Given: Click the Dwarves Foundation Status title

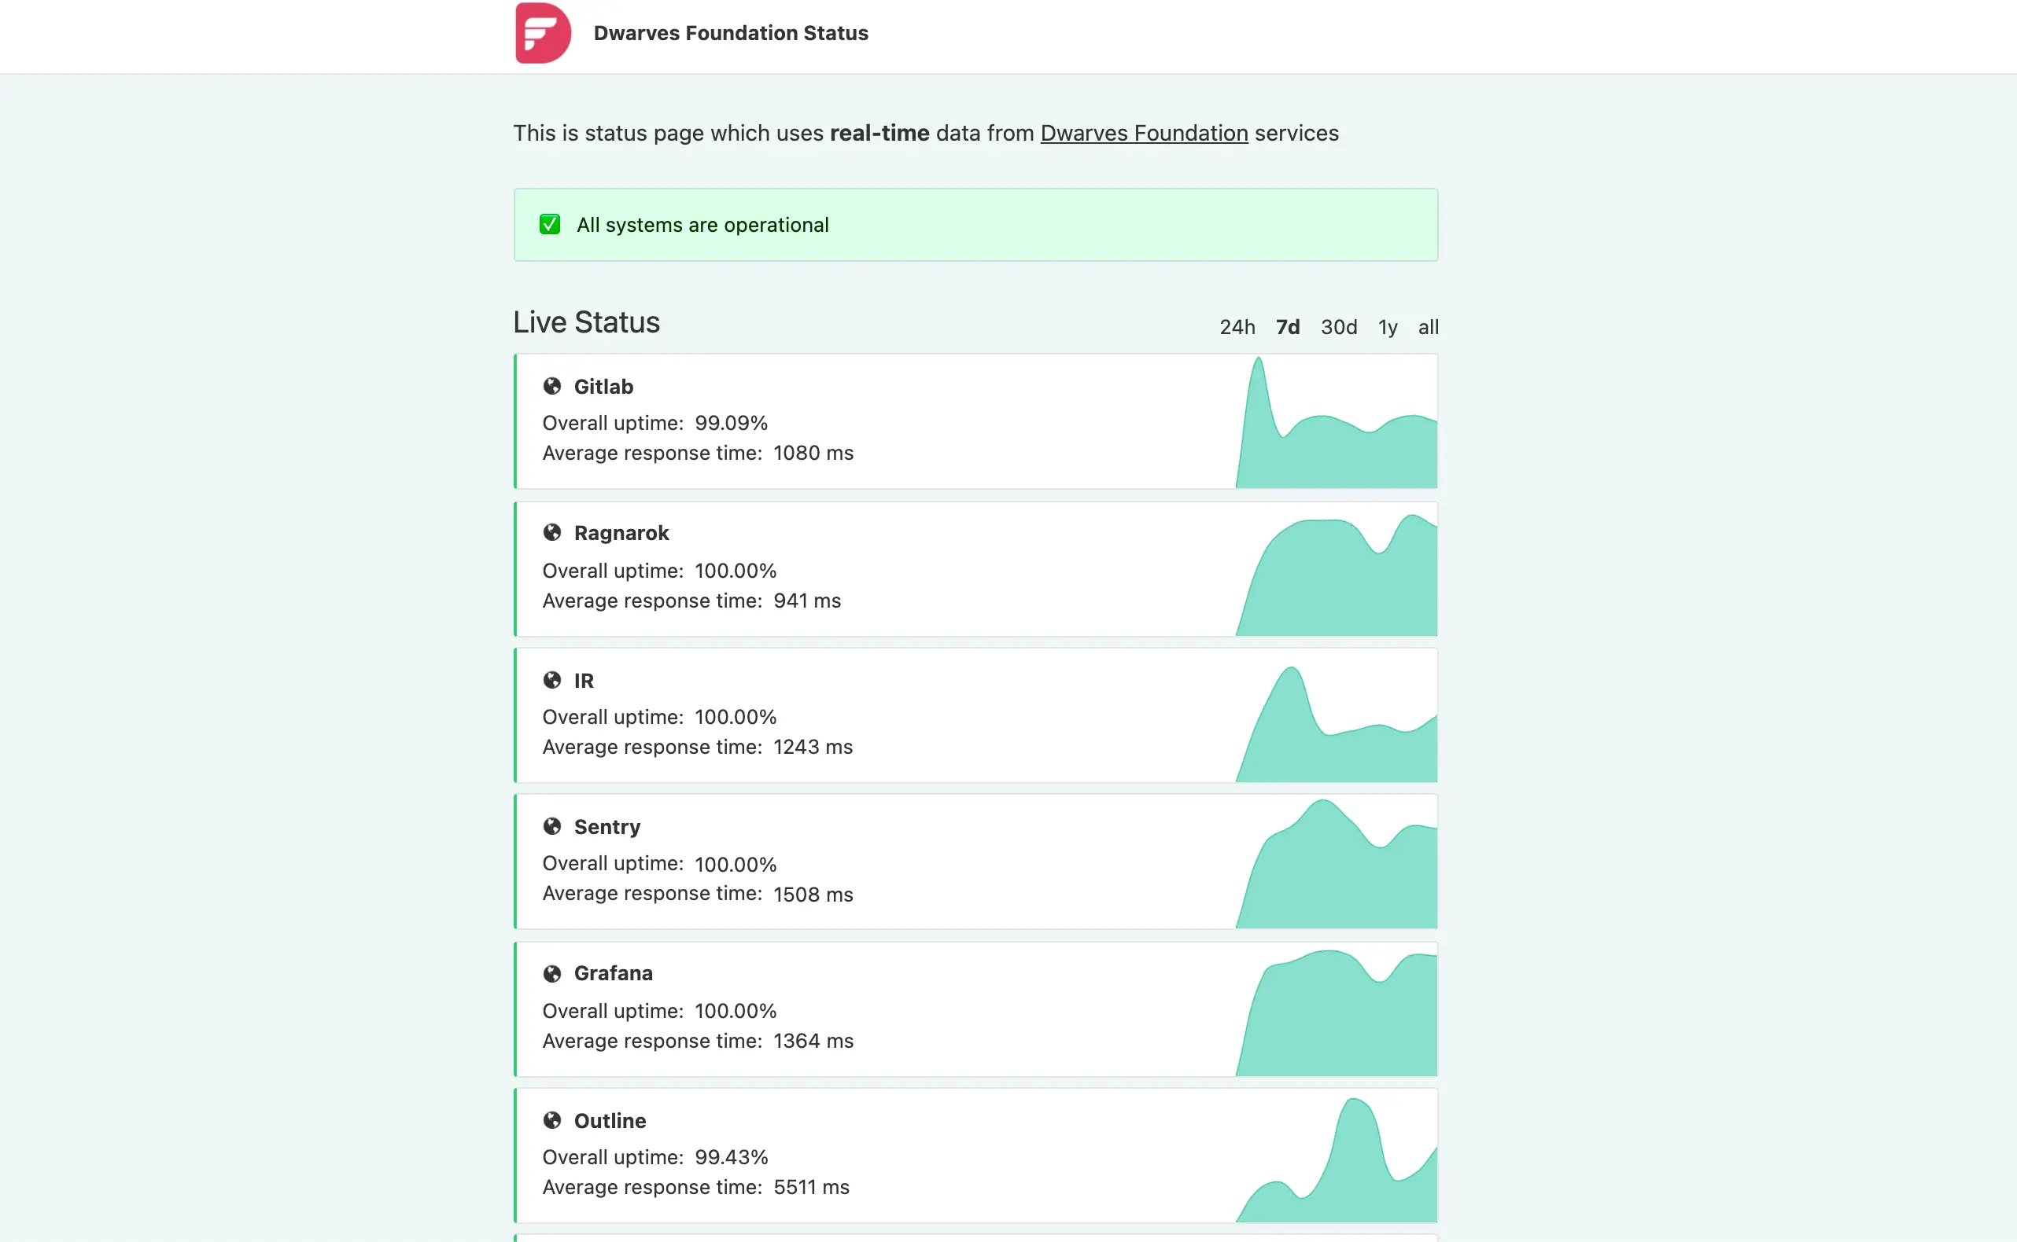Looking at the screenshot, I should 731,33.
